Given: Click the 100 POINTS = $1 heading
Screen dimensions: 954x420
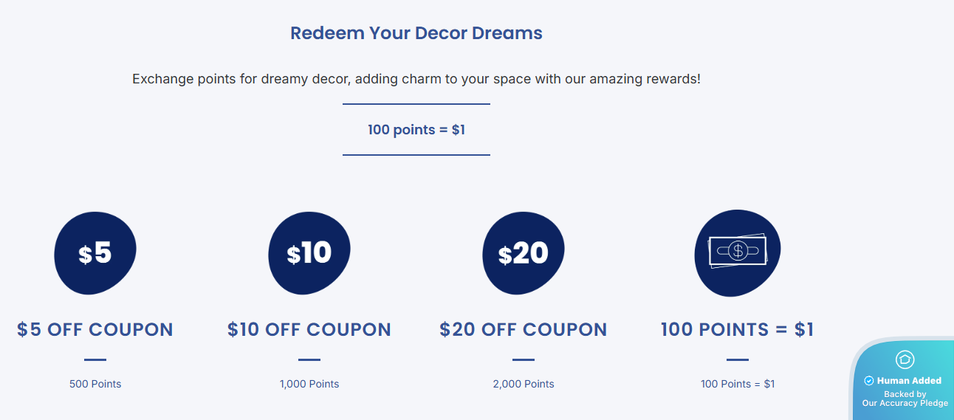Looking at the screenshot, I should point(737,329).
